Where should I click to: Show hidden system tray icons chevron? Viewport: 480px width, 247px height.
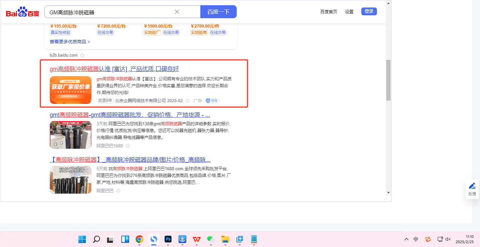407,239
